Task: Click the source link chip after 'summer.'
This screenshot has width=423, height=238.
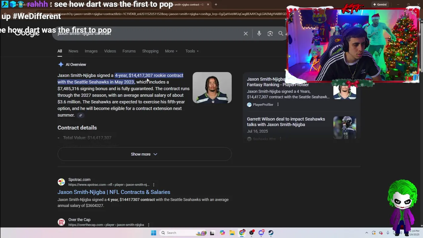Action: 80,115
